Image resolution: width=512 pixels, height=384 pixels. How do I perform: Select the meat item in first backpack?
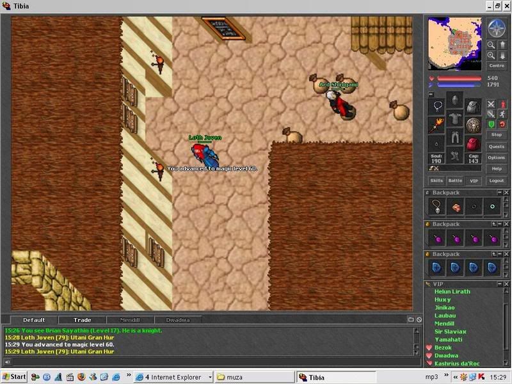pyautogui.click(x=456, y=207)
